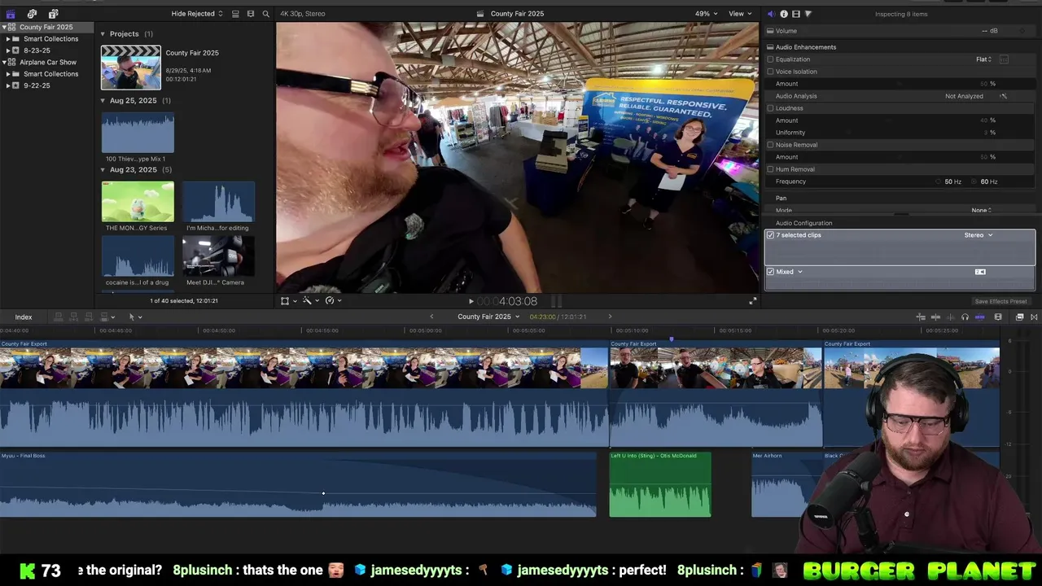
Task: Open the enhancements magic wand menu
Action: (309, 300)
